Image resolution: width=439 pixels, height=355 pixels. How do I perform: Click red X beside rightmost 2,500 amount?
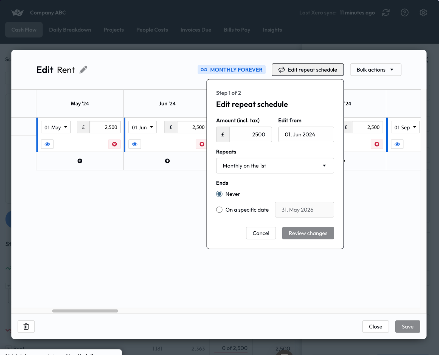coord(377,144)
